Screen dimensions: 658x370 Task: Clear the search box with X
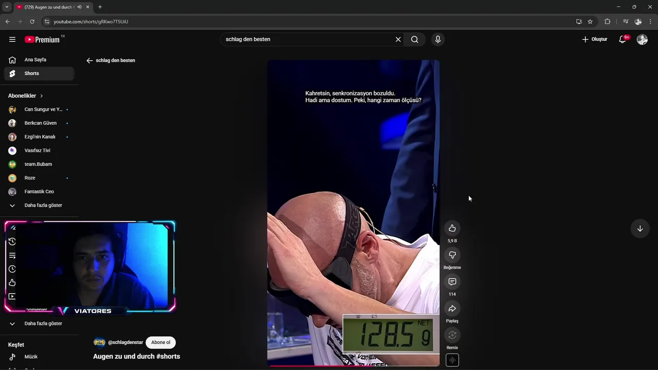click(x=398, y=40)
